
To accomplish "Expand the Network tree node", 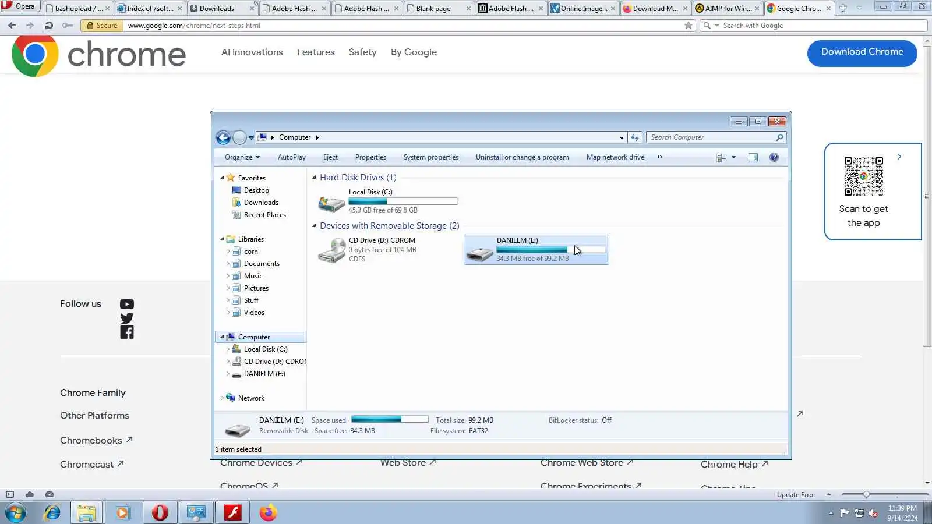I will coord(222,398).
